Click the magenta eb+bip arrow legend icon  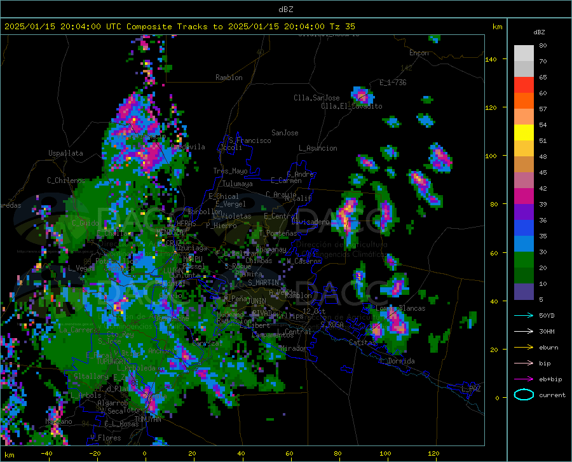[x=524, y=379]
